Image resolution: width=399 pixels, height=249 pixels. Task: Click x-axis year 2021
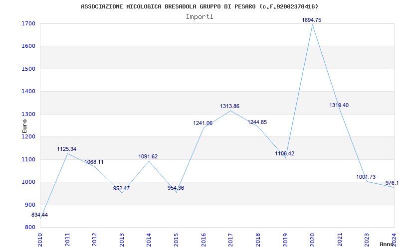(340, 240)
